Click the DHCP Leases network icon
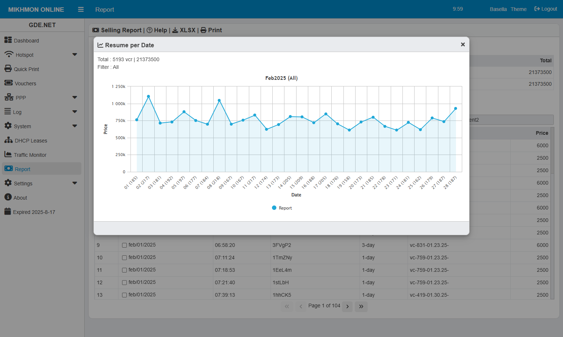563x337 pixels. click(8, 140)
